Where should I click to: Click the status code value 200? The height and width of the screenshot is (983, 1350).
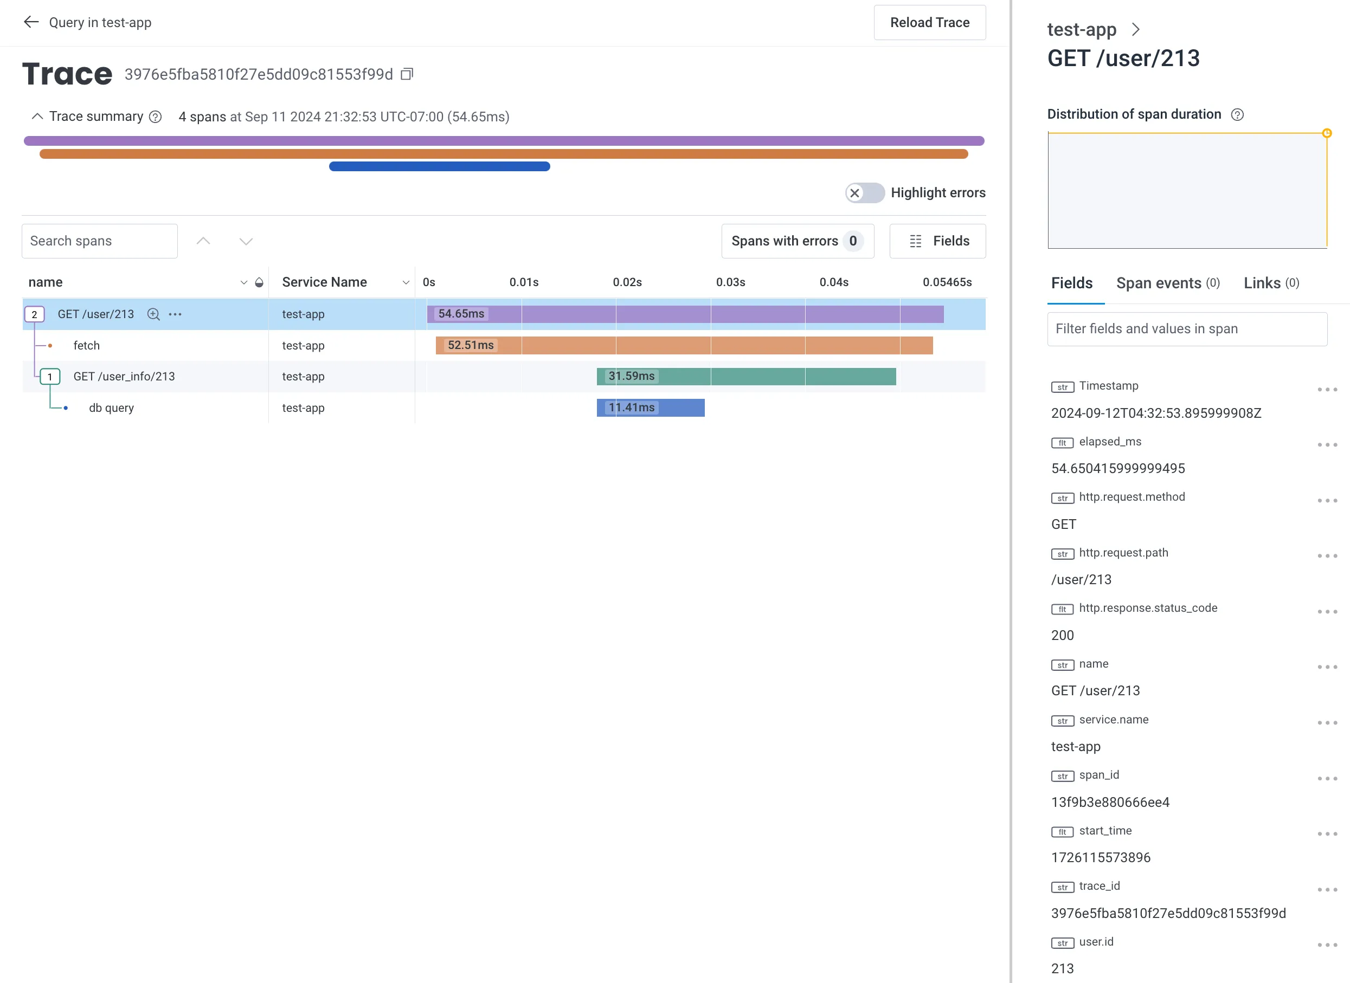pos(1063,636)
